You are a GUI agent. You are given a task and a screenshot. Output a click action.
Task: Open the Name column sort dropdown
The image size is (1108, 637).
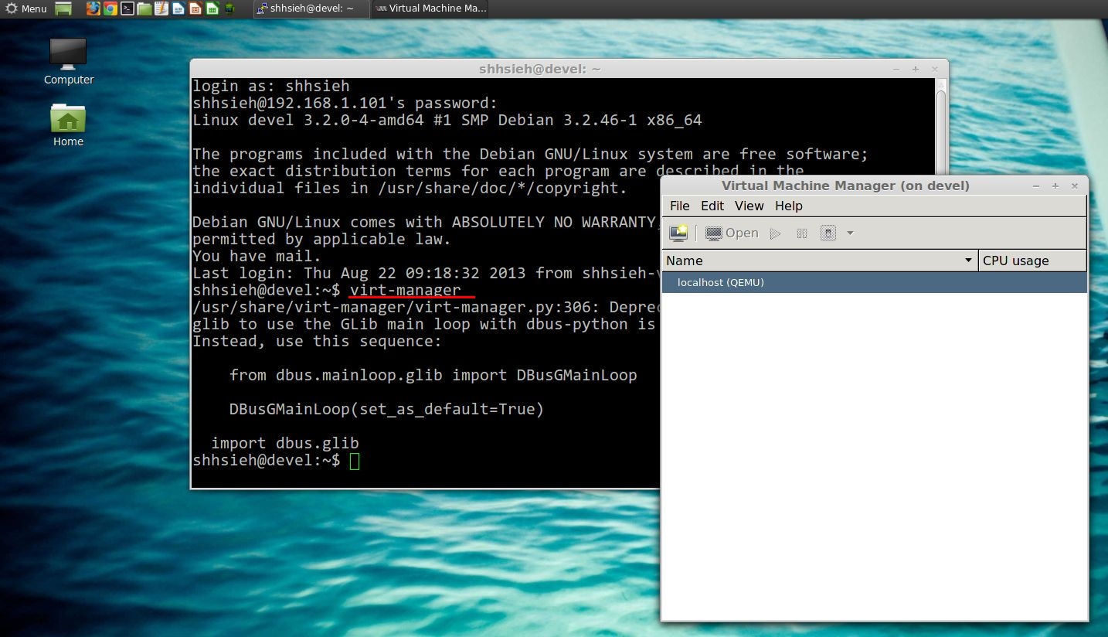click(968, 261)
